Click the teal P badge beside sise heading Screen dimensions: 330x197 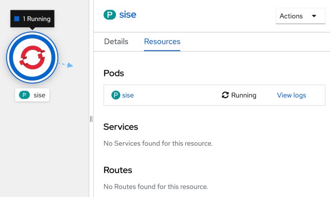[x=109, y=15]
